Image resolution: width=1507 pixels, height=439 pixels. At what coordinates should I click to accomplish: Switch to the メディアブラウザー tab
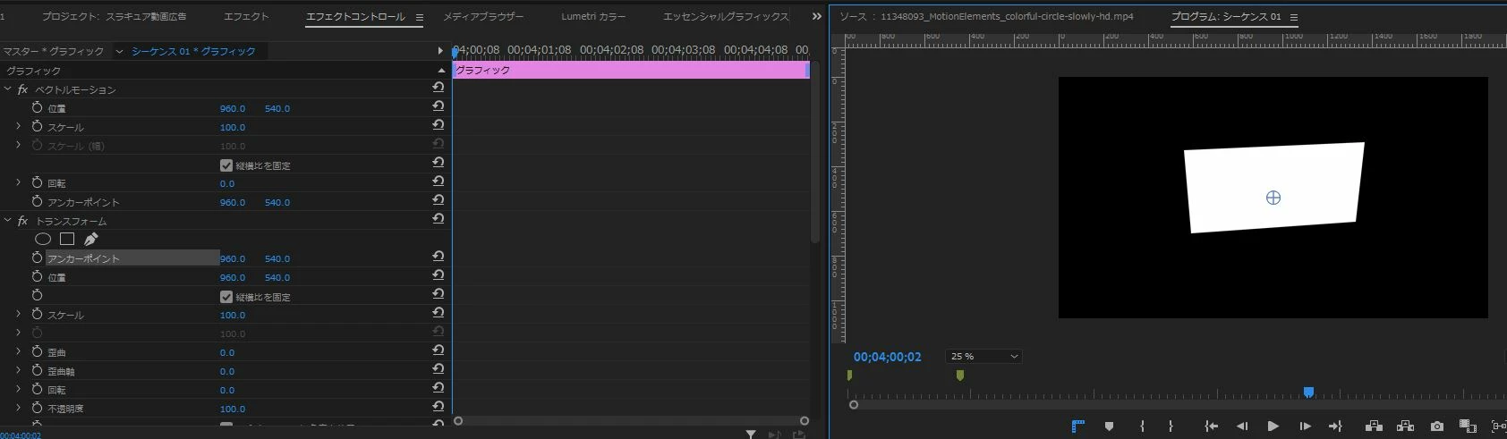(x=483, y=16)
